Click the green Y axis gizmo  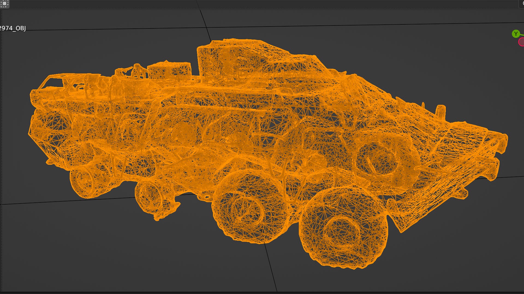(516, 34)
